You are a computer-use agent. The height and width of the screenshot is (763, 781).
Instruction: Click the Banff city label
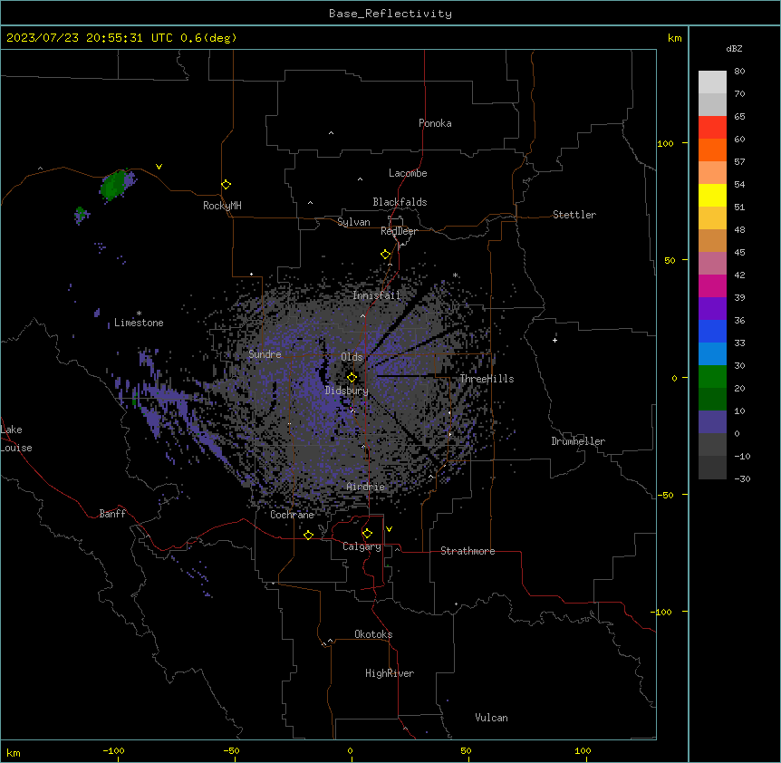pyautogui.click(x=112, y=514)
